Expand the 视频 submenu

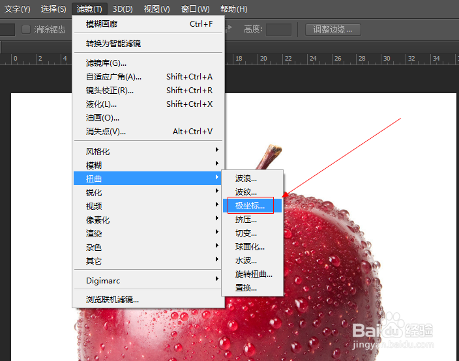[x=148, y=206]
